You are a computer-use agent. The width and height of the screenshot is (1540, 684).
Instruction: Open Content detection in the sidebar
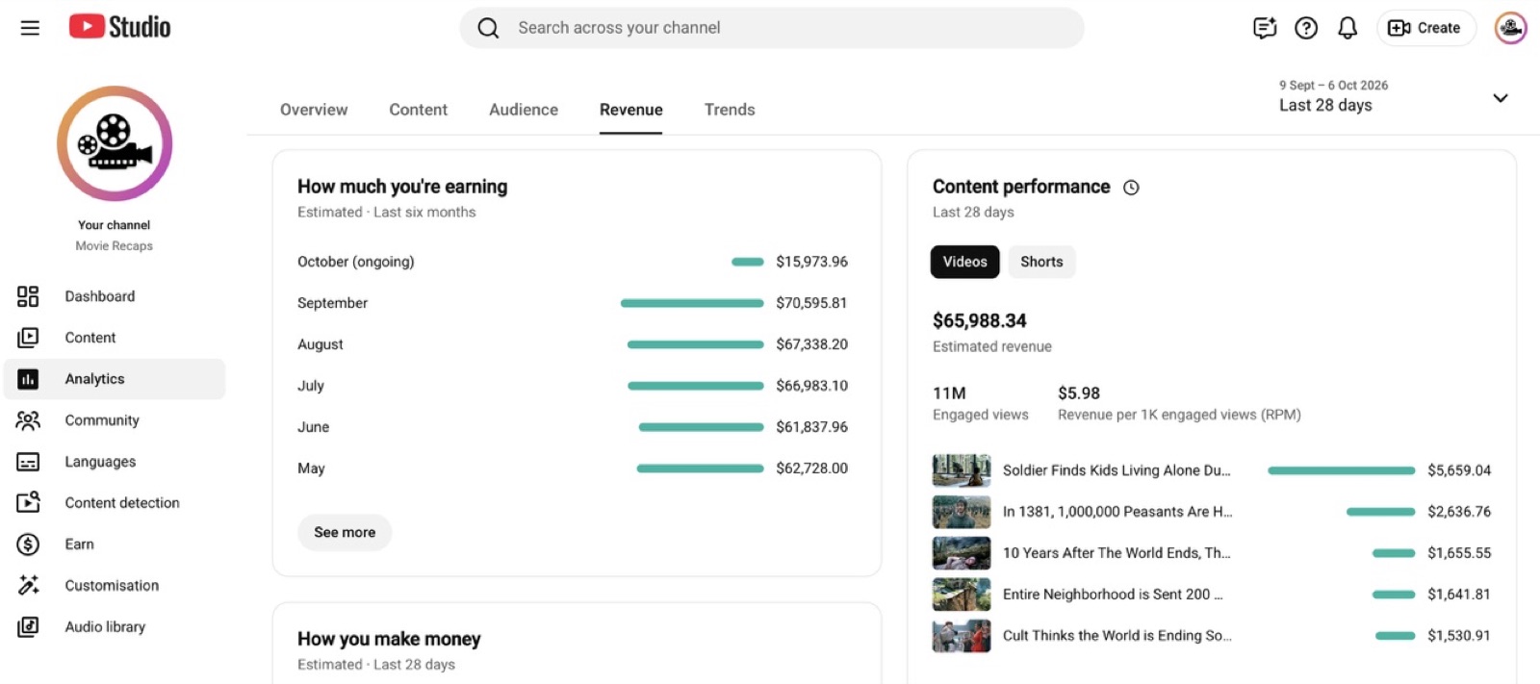(x=115, y=502)
